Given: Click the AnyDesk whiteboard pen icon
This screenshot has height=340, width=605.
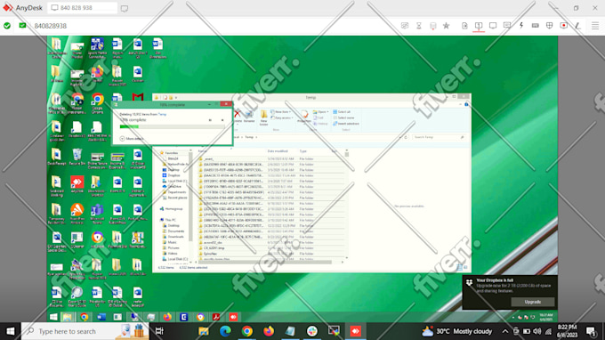Looking at the screenshot, I should click(x=577, y=26).
